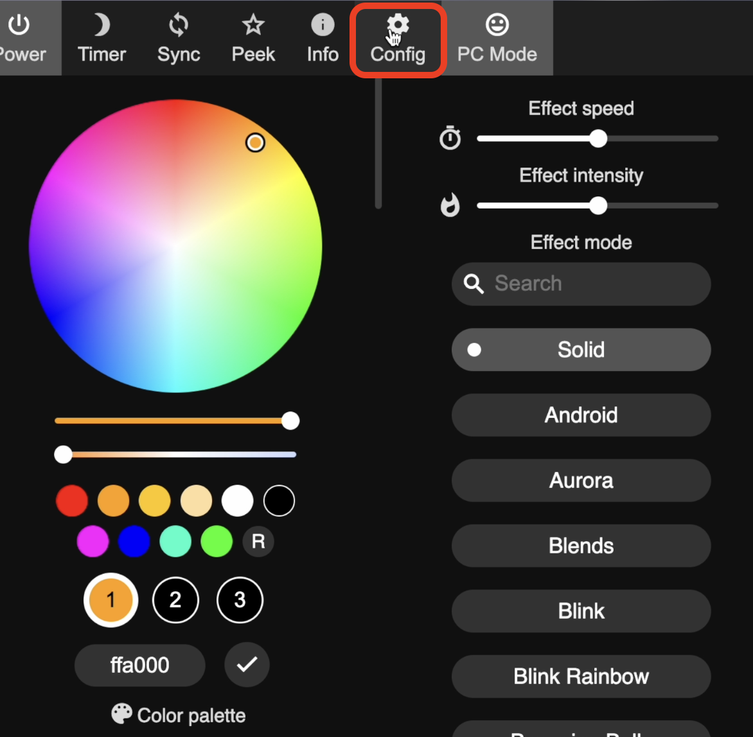Select color slot 2
The height and width of the screenshot is (737, 753).
[175, 600]
